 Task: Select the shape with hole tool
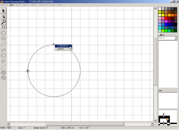click(x=4, y=39)
